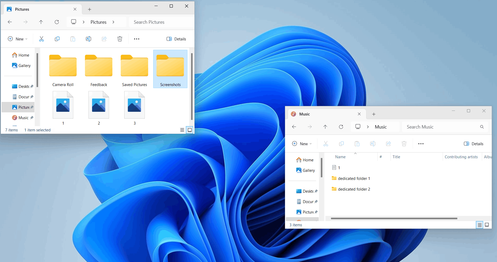Toggle Details pane in Pictures window

pos(176,39)
